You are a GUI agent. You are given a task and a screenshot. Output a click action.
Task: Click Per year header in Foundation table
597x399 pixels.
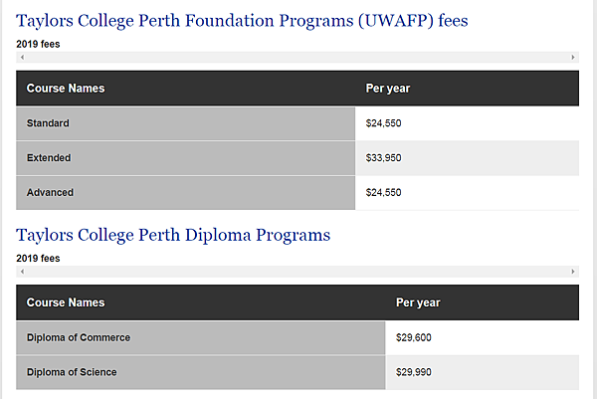pos(388,89)
